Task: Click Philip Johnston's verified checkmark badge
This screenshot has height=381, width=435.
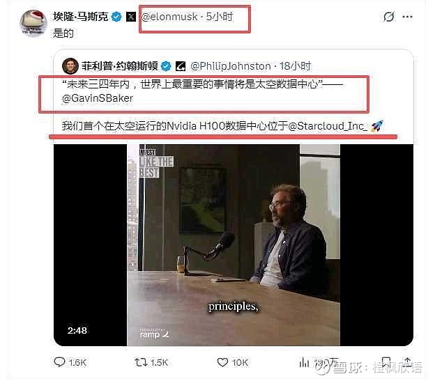Action: coord(166,66)
